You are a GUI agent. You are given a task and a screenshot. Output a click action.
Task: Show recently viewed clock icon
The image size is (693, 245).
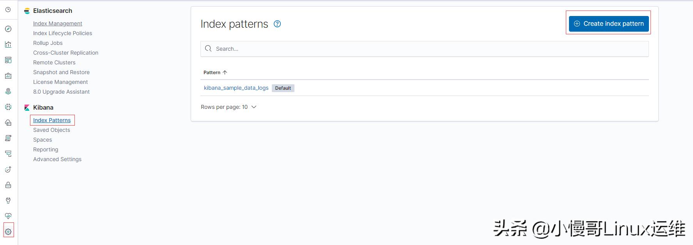[8, 9]
